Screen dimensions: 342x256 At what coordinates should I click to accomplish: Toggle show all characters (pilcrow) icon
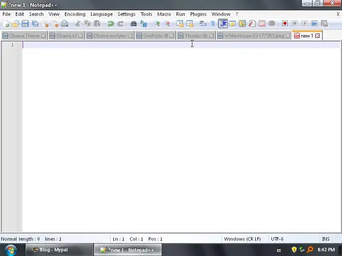click(x=212, y=23)
